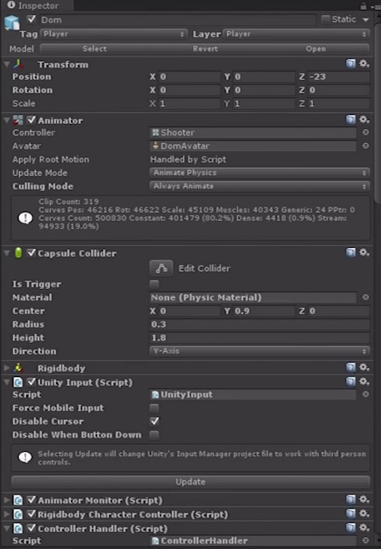Pick Animator Controller via object selector circle

click(x=365, y=132)
